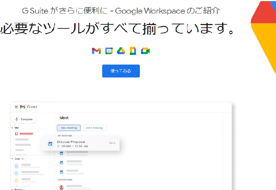Click the Chat unread count badge
Viewport: 276px width, 190px height.
tap(23, 159)
